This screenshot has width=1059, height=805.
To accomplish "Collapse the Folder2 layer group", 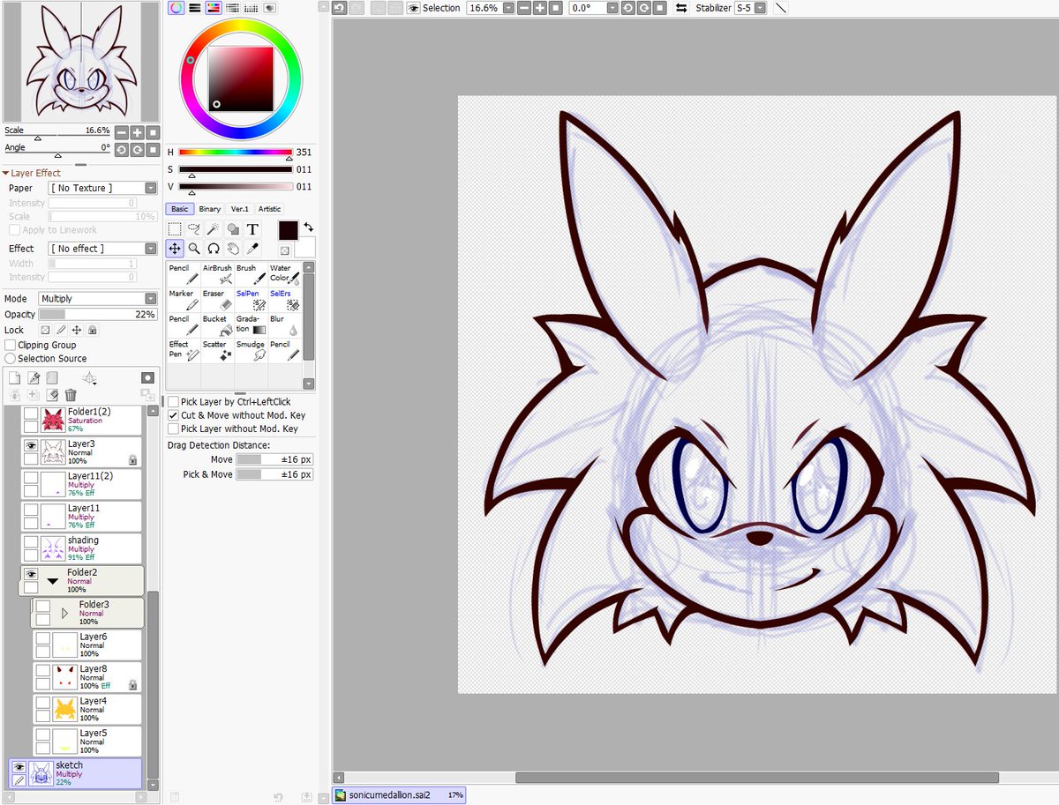I will [x=52, y=581].
